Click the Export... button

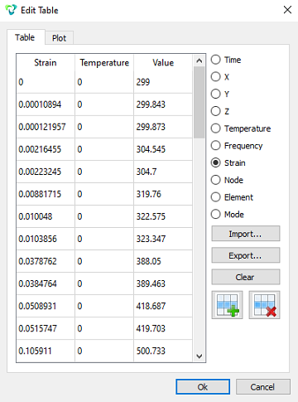pyautogui.click(x=246, y=255)
